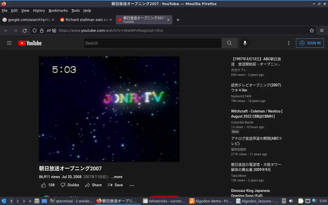Open Witchcraft - Coleman / Nestico video
328x205 pixels.
pos(257,114)
